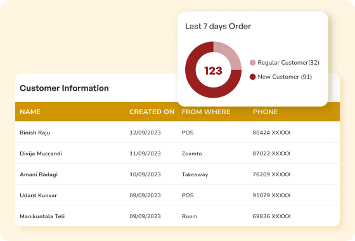Open the Divija Muccandi customer row
Screen dimensions: 355x241
[x=177, y=153]
